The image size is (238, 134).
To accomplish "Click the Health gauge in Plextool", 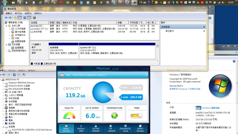I will point(69,116).
